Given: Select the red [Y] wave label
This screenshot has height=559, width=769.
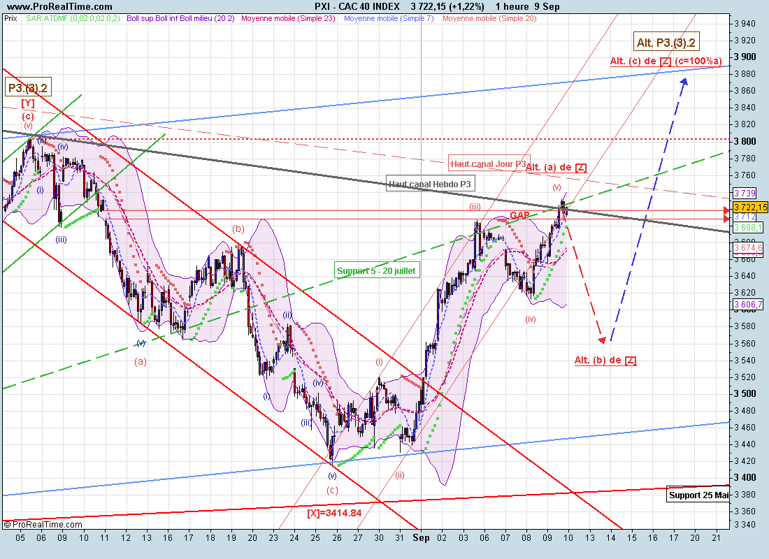Looking at the screenshot, I should 27,103.
